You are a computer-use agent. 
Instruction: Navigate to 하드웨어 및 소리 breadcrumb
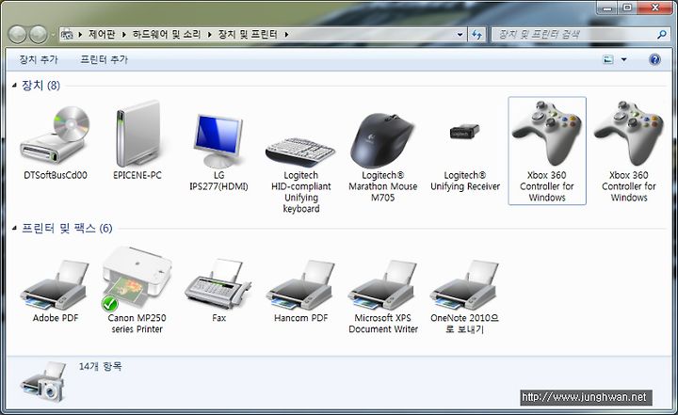(167, 34)
